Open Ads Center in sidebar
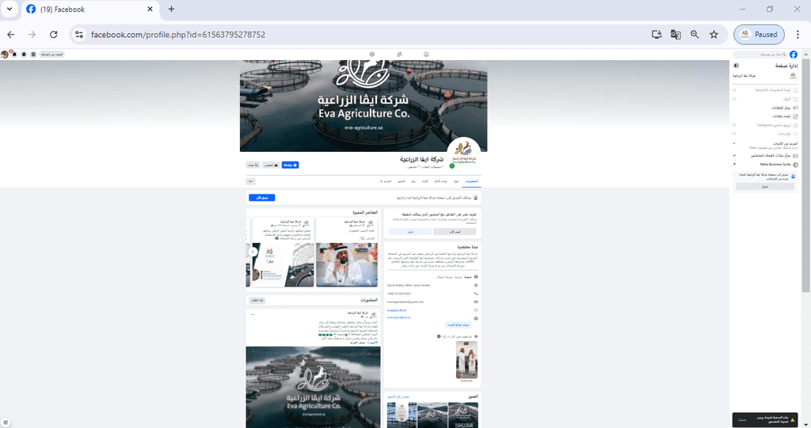Image resolution: width=811 pixels, height=428 pixels. [x=784, y=108]
